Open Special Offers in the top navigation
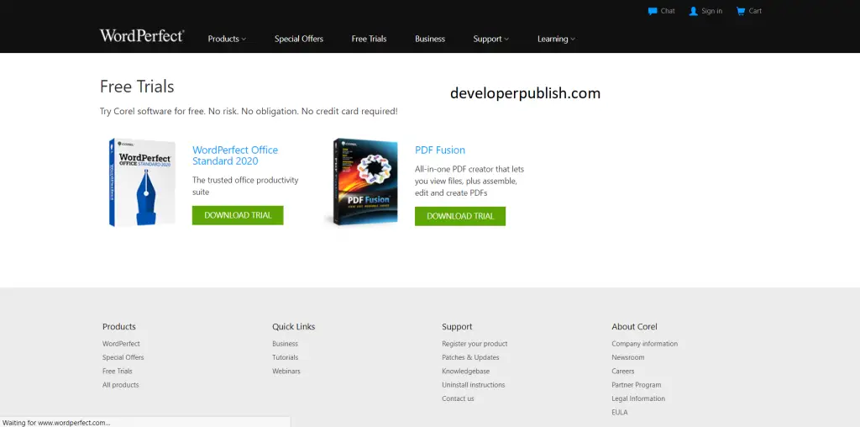 pos(299,39)
